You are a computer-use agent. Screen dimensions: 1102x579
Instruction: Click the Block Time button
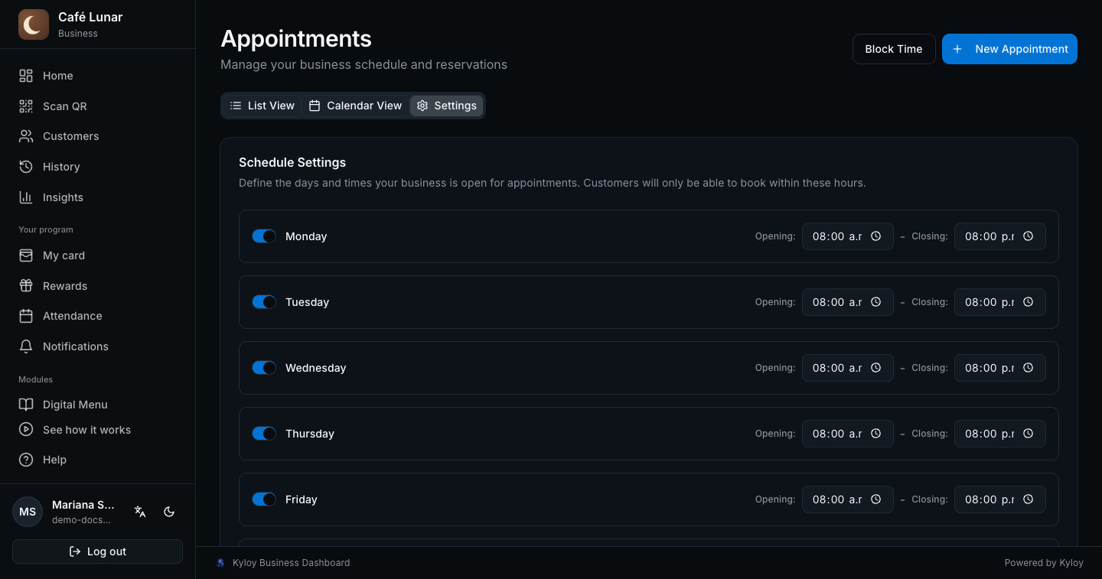pos(894,49)
